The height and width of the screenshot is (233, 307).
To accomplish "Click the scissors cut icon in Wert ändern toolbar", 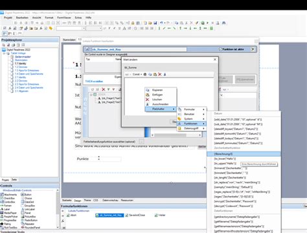I will (165, 74).
